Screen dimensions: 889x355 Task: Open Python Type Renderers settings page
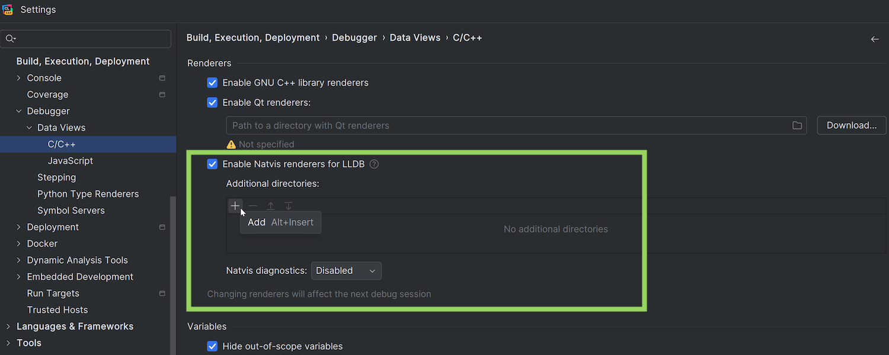88,194
